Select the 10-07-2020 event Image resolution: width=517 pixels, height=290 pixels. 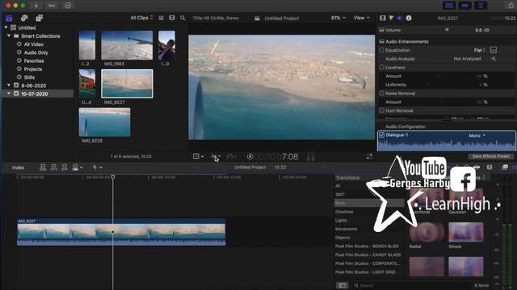[x=34, y=93]
